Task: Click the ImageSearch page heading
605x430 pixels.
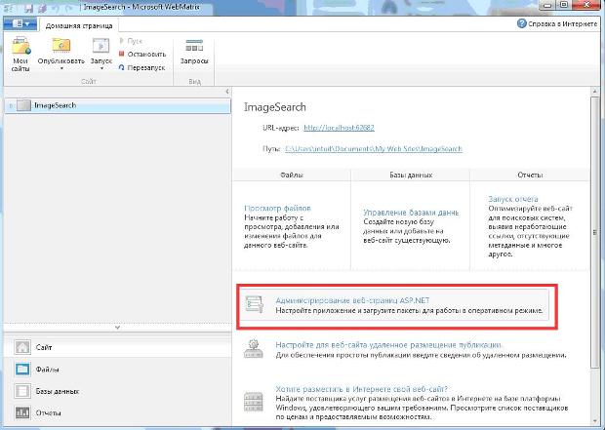Action: point(275,107)
